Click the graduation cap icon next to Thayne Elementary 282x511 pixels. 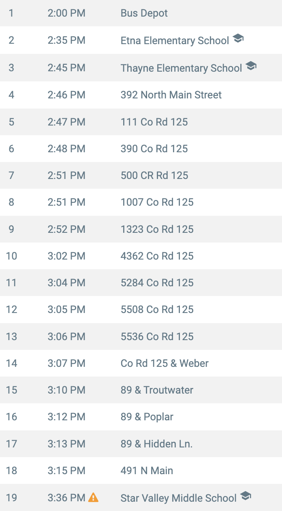[x=251, y=66]
